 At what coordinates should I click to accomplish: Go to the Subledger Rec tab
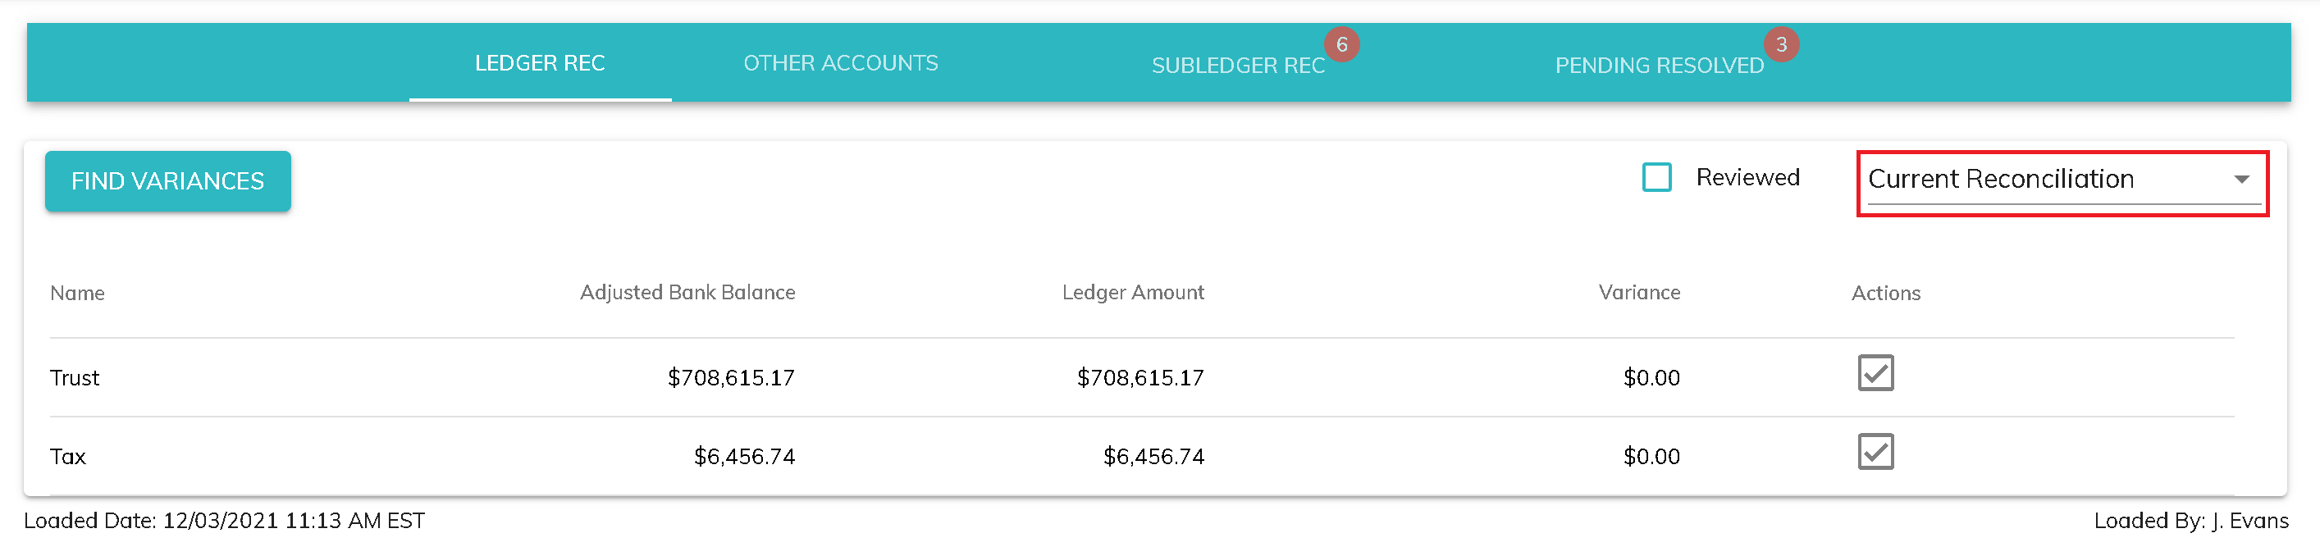pos(1237,66)
